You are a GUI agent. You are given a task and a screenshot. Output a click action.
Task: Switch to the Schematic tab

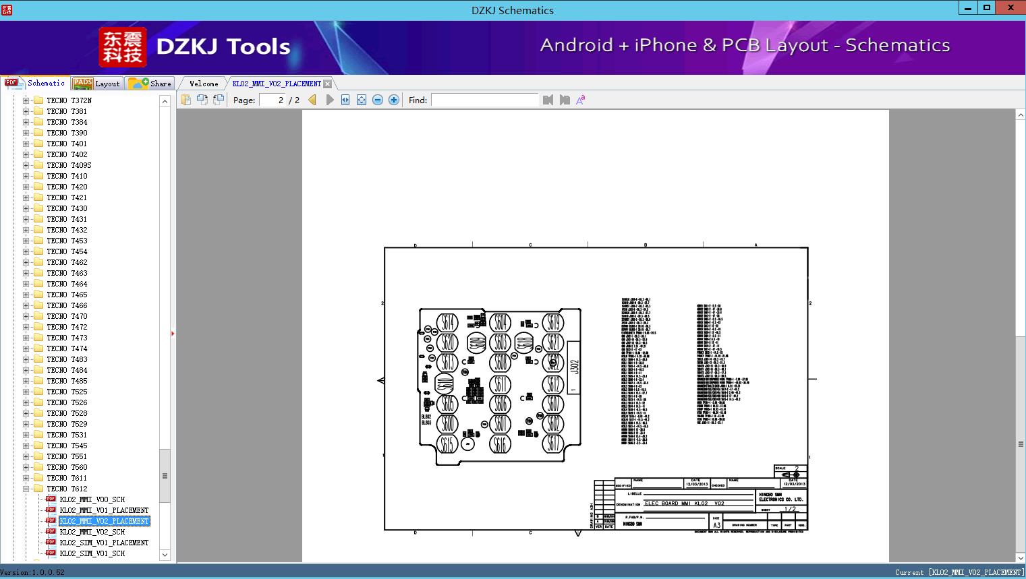[35, 83]
